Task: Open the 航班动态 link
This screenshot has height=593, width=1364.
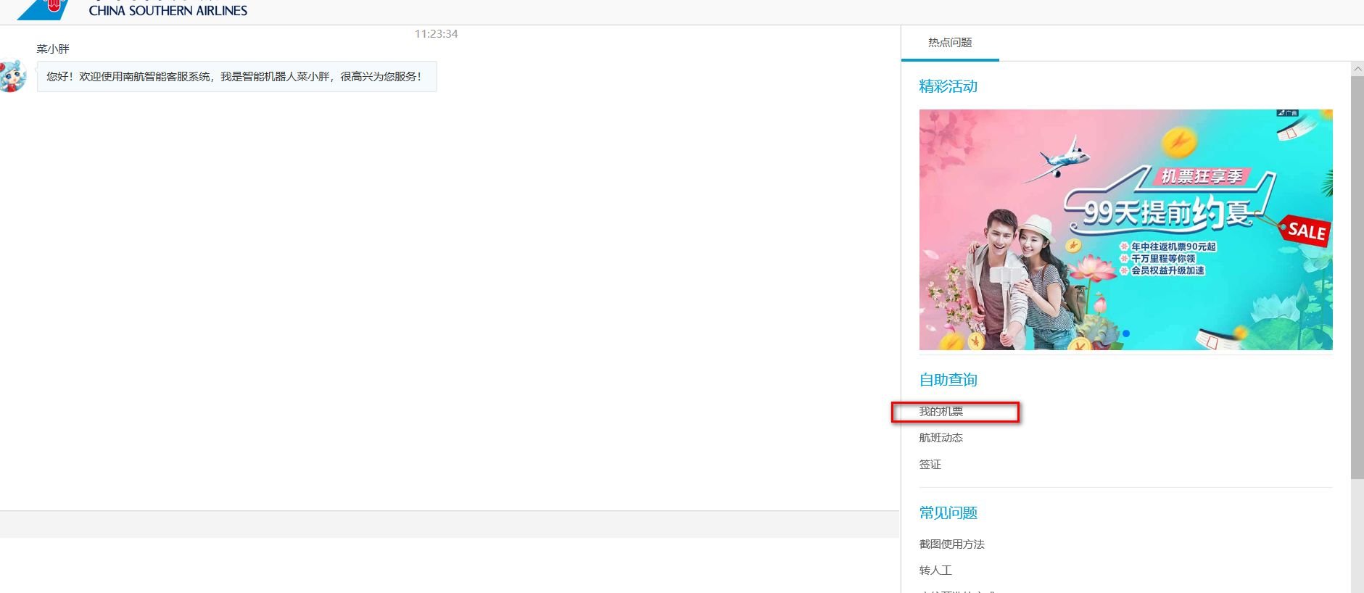Action: (941, 438)
